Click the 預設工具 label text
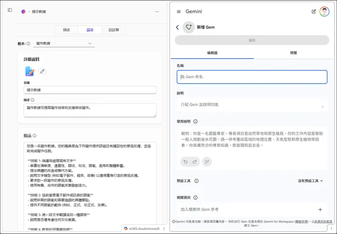This screenshot has height=234, width=337. click(184, 181)
